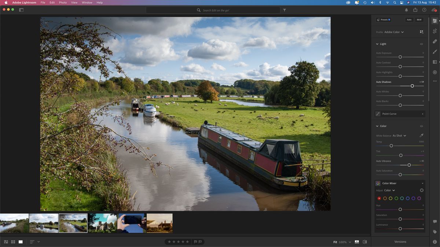Open the Masking brush tool

[435, 52]
